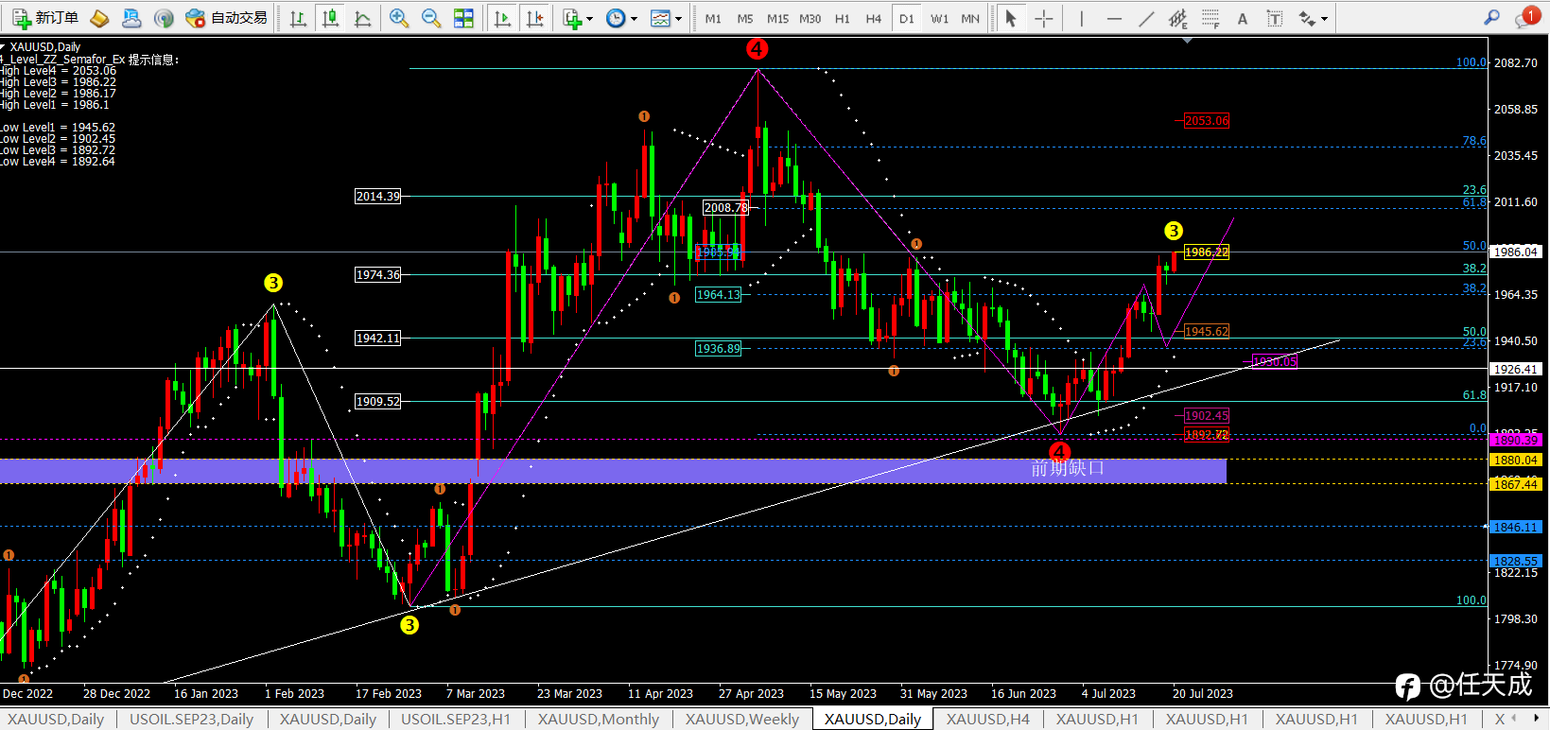The width and height of the screenshot is (1550, 730).
Task: Click the 1986.04 current price tag
Action: click(x=1516, y=252)
